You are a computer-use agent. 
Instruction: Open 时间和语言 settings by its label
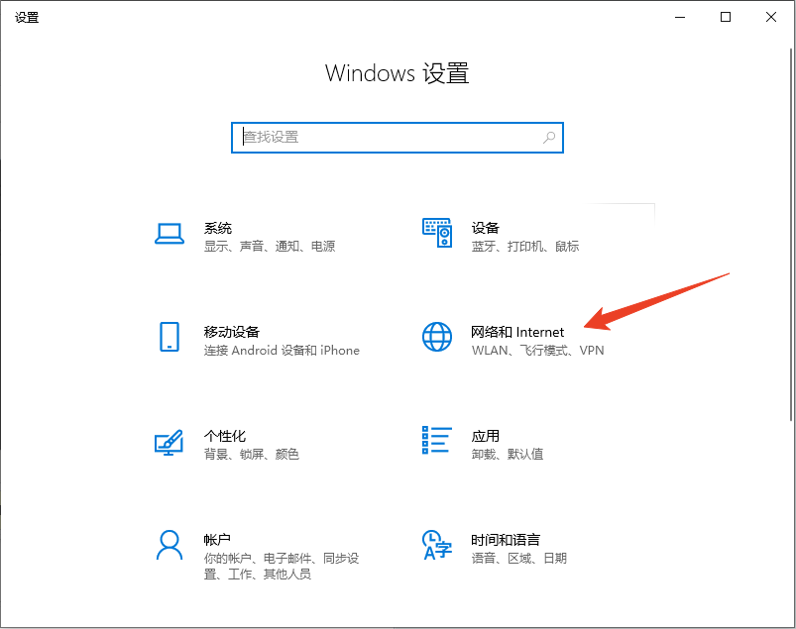pos(507,540)
